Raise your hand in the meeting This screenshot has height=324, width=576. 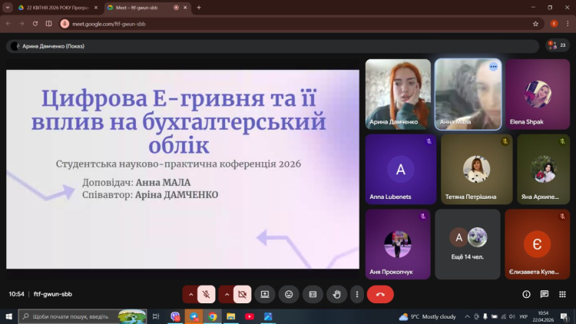(x=336, y=294)
